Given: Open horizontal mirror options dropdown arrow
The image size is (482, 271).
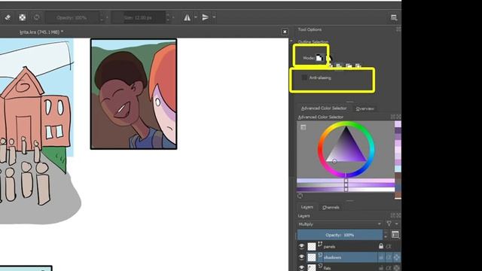Looking at the screenshot, I should [196, 17].
